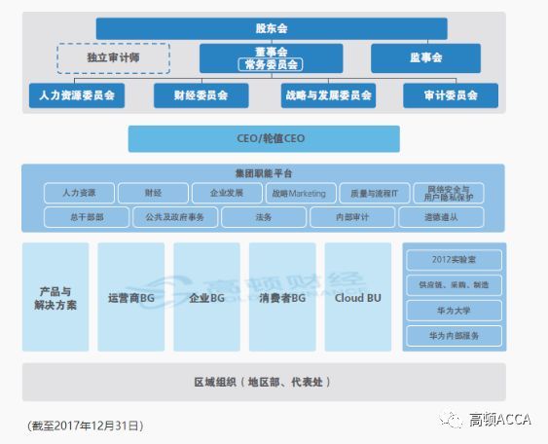
Task: Click the Cloud BU column
Action: click(x=358, y=297)
